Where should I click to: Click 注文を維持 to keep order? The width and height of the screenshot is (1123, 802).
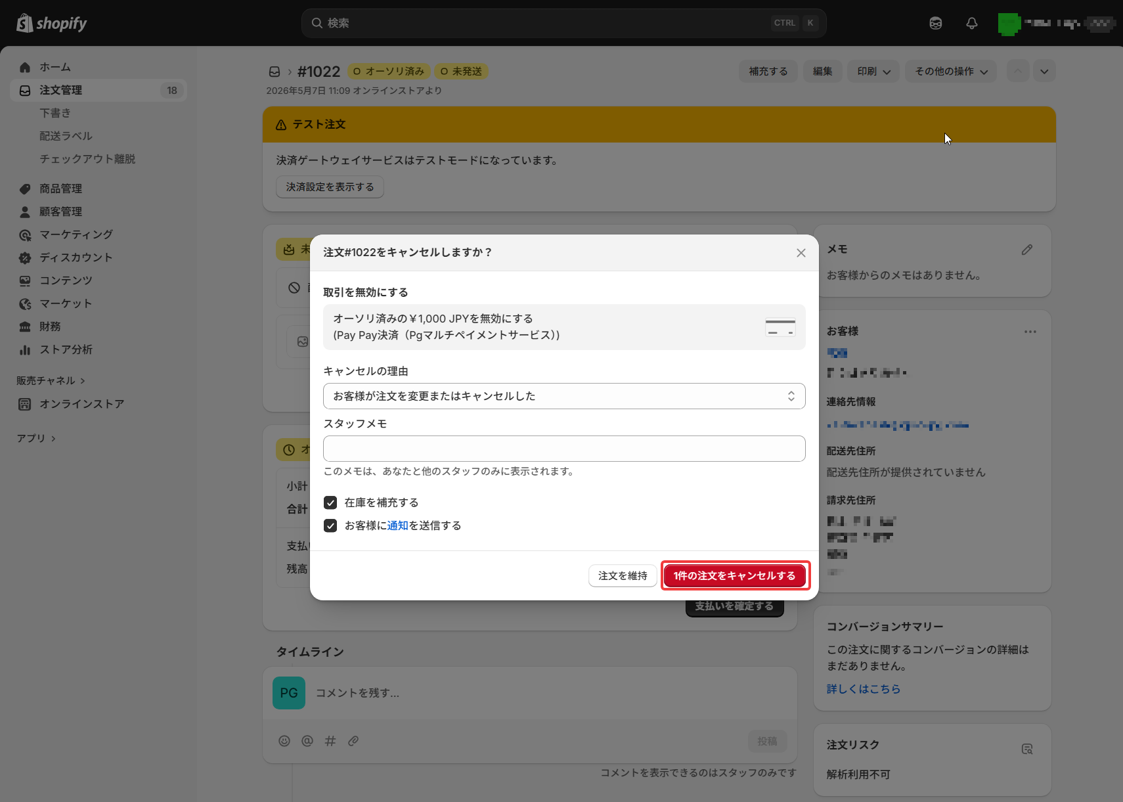pyautogui.click(x=623, y=576)
